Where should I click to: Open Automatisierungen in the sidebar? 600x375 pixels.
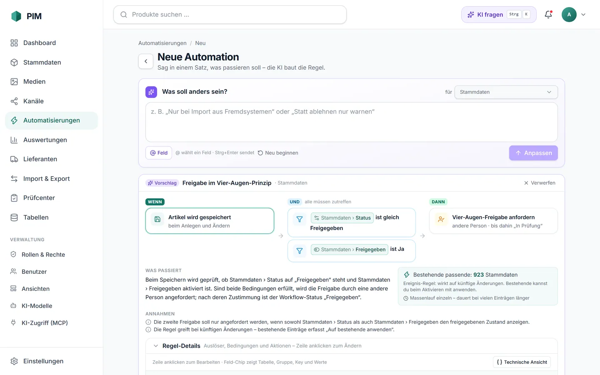tap(52, 120)
